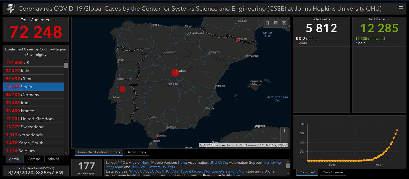Show the Confirmed chart tab
The width and height of the screenshot is (409, 179).
click(307, 172)
